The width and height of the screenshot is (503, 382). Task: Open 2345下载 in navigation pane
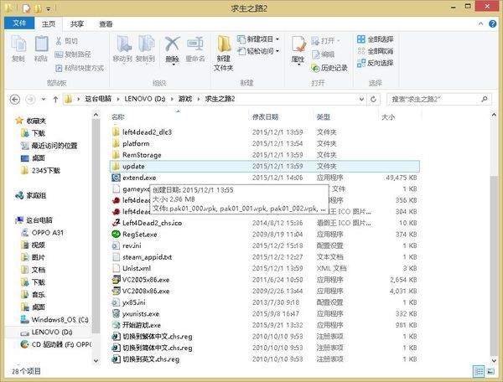(45, 171)
